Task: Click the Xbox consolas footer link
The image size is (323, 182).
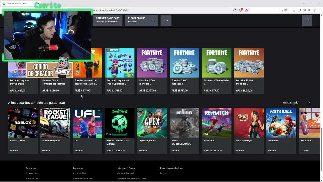Action: pos(31,173)
